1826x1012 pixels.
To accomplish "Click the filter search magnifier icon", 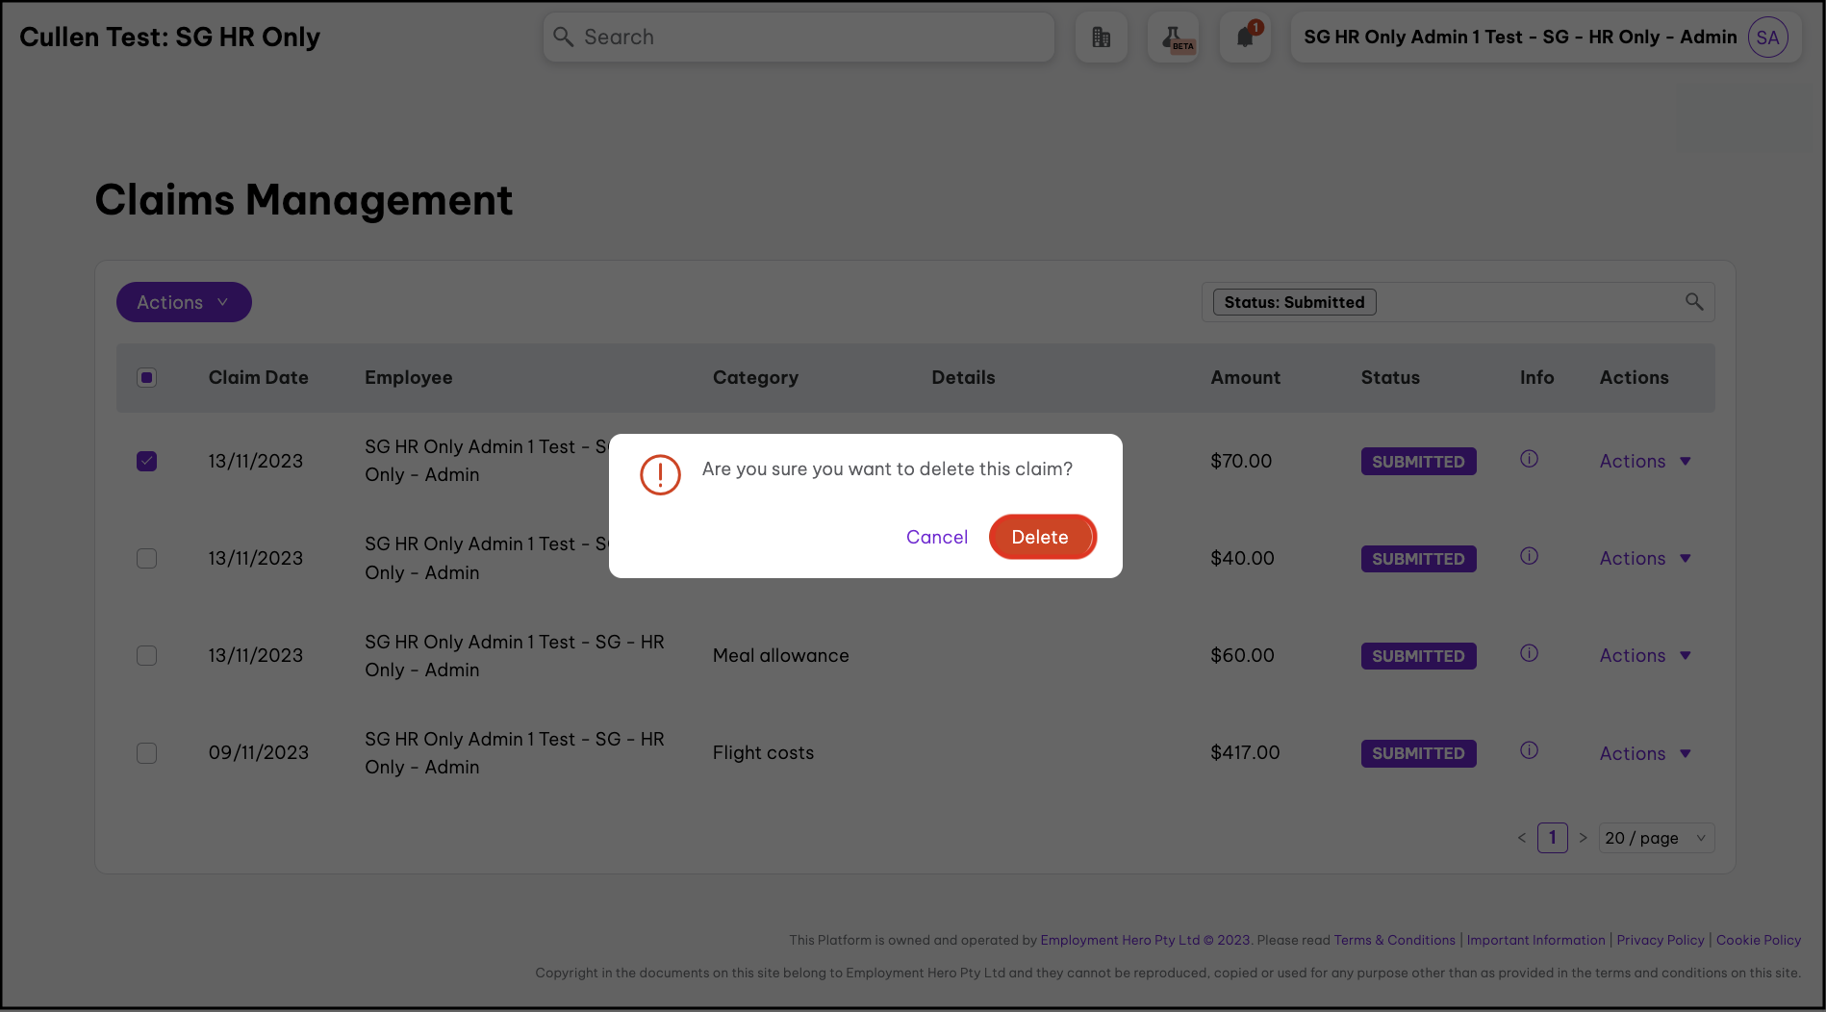I will click(1694, 302).
